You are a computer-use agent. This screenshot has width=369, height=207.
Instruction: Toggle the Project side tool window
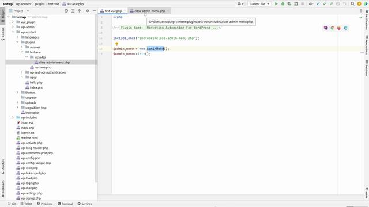(x=3, y=16)
